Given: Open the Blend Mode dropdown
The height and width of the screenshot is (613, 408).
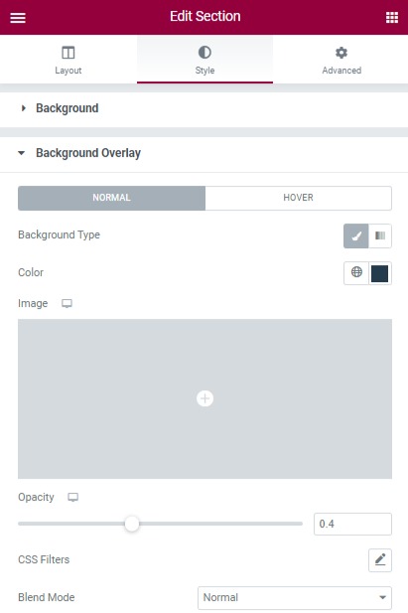Looking at the screenshot, I should (x=295, y=597).
